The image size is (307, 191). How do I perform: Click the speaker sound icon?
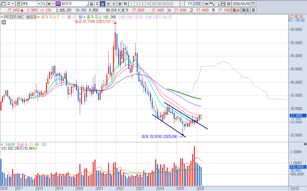pos(49,4)
